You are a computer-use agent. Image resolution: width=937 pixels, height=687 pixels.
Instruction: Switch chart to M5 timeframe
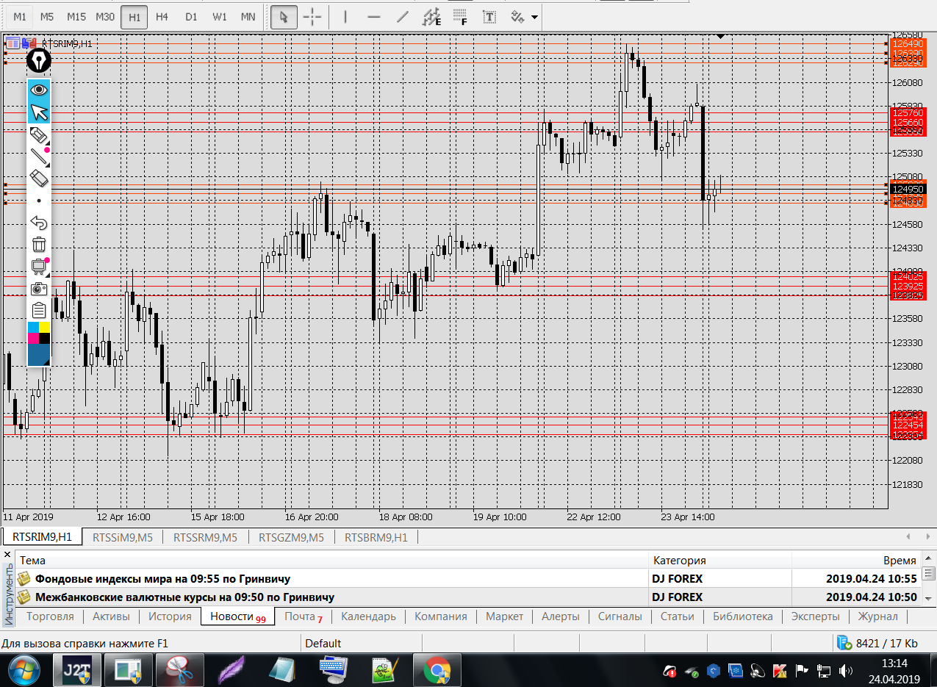coord(47,16)
